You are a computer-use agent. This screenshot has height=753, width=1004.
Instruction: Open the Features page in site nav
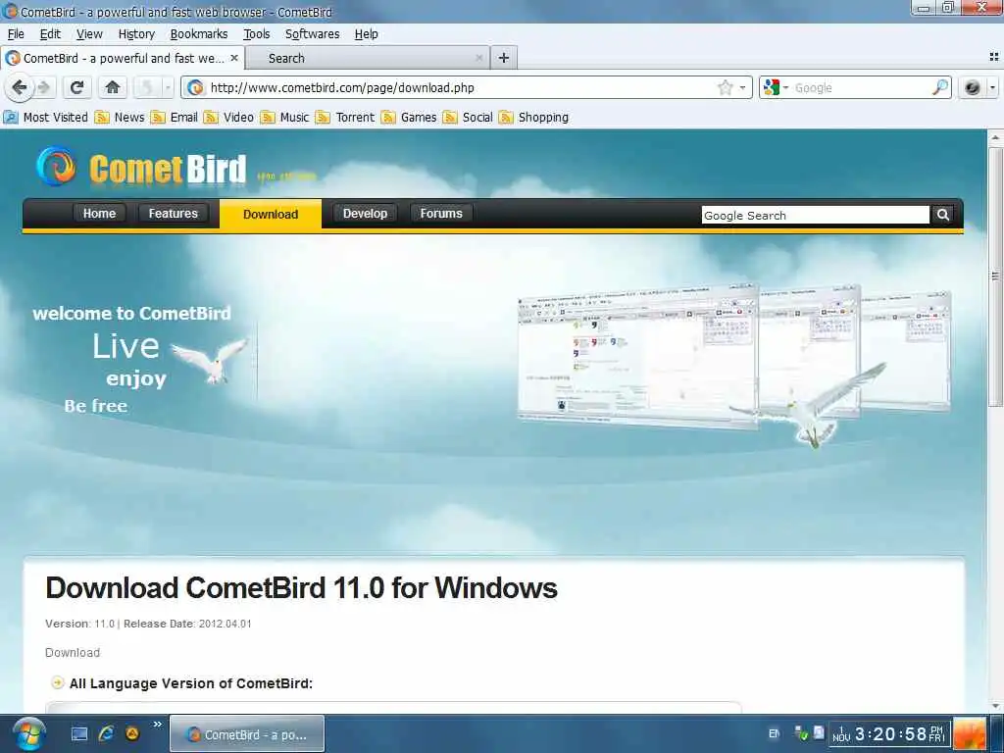tap(173, 213)
